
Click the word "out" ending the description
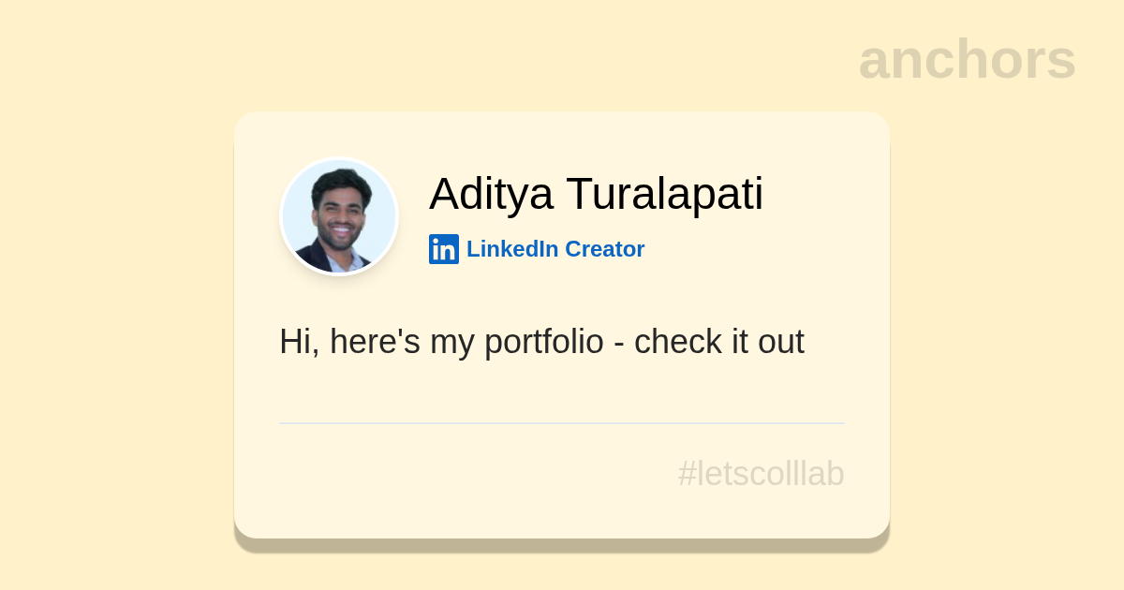781,342
